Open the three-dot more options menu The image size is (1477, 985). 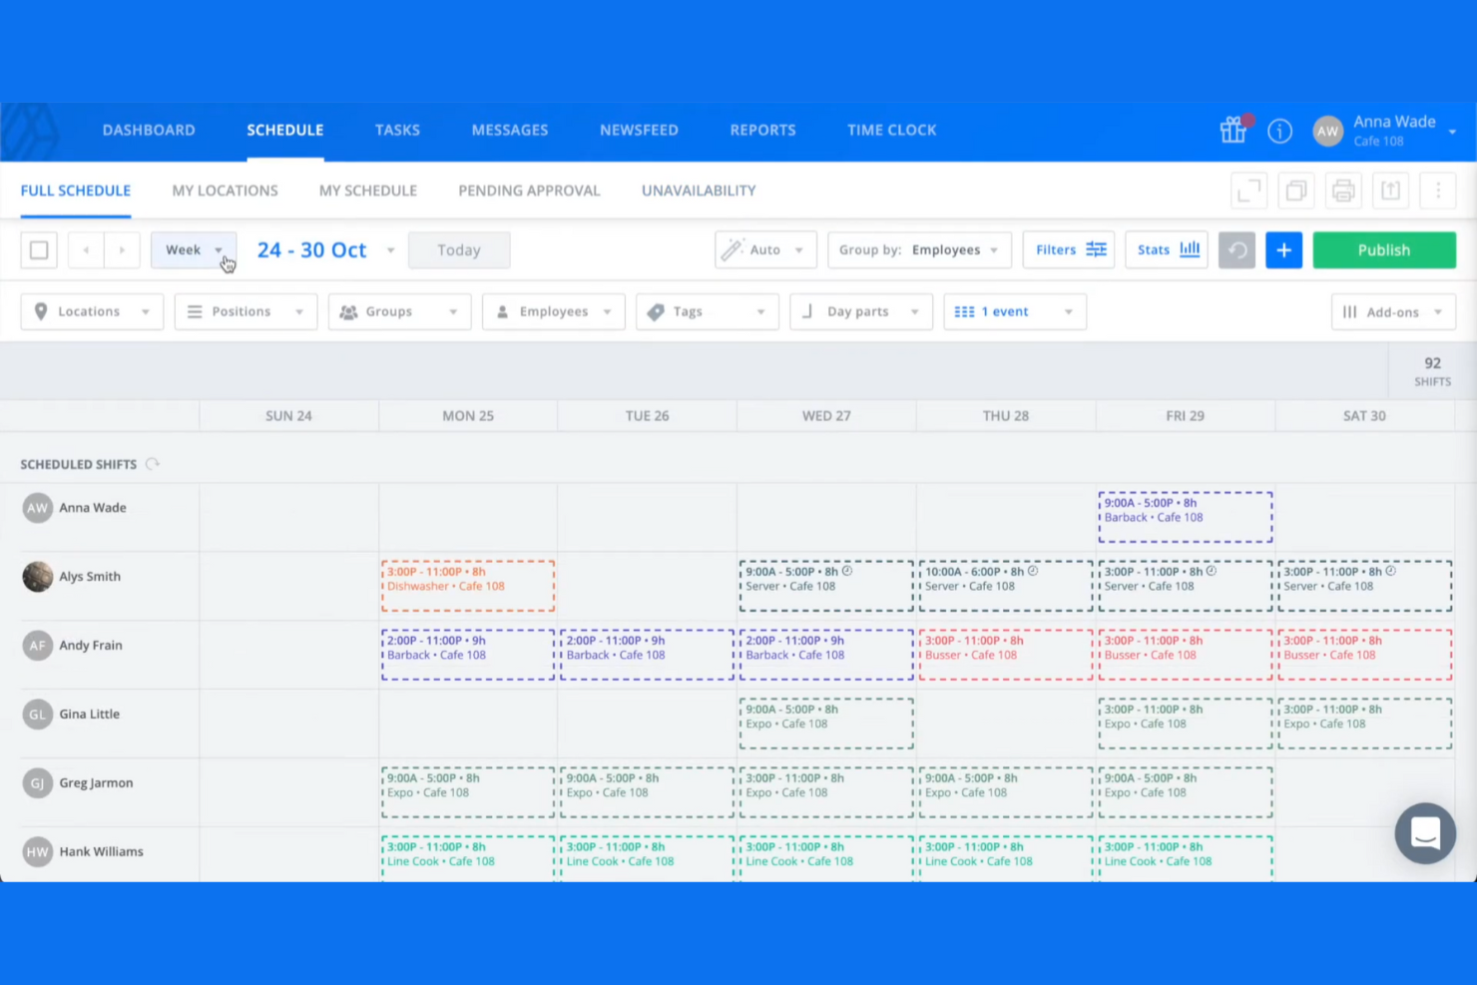click(x=1437, y=190)
